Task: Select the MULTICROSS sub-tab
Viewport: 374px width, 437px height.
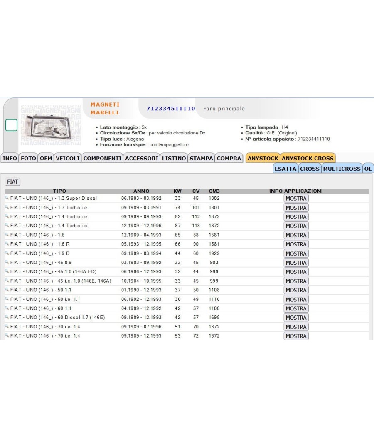Action: pos(342,169)
